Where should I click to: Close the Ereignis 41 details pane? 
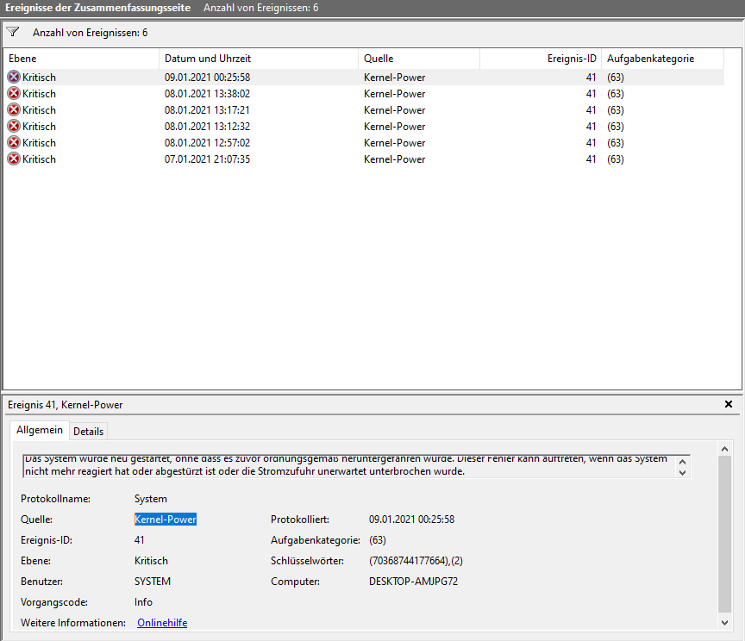[729, 404]
